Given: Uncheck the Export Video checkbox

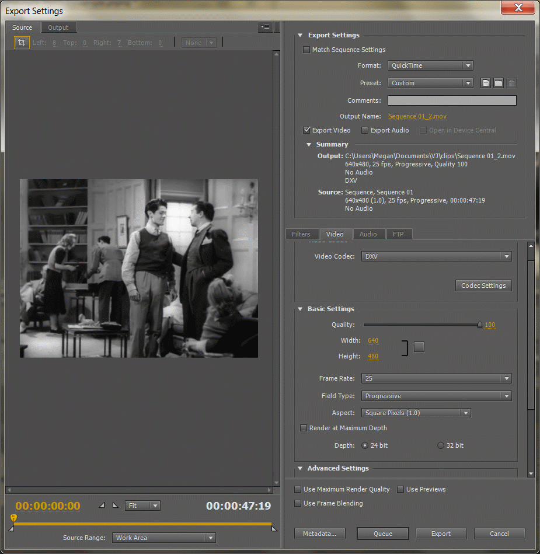Looking at the screenshot, I should [x=306, y=130].
